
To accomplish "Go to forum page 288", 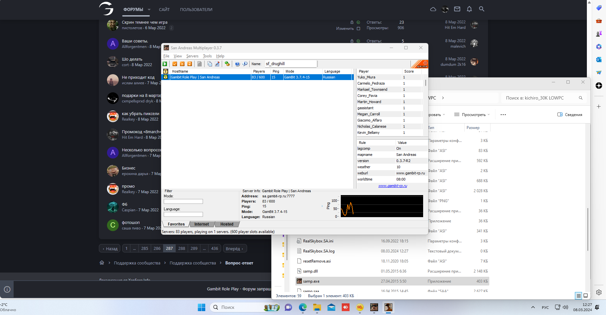I will coord(182,249).
